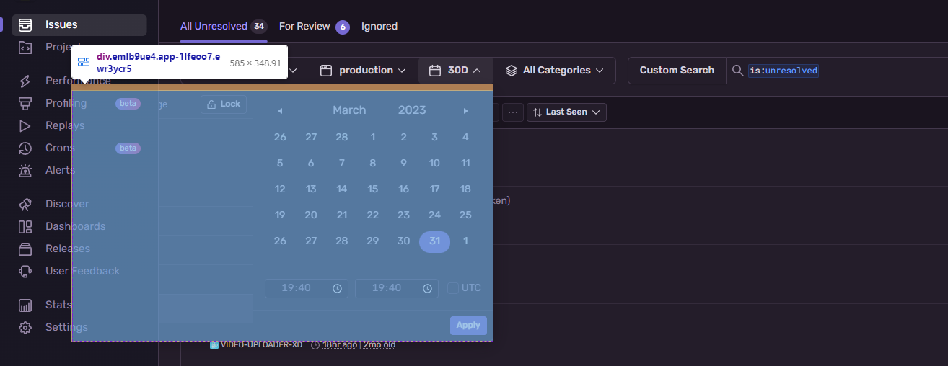Click the clock icon in end time field

428,288
